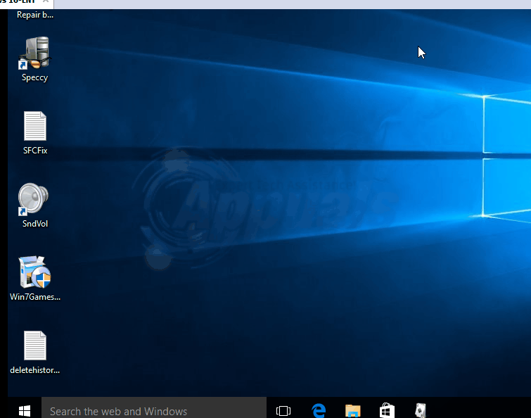Select the SndVol speaker shortcut icon
Viewport: 531px width, 418px height.
(x=34, y=200)
